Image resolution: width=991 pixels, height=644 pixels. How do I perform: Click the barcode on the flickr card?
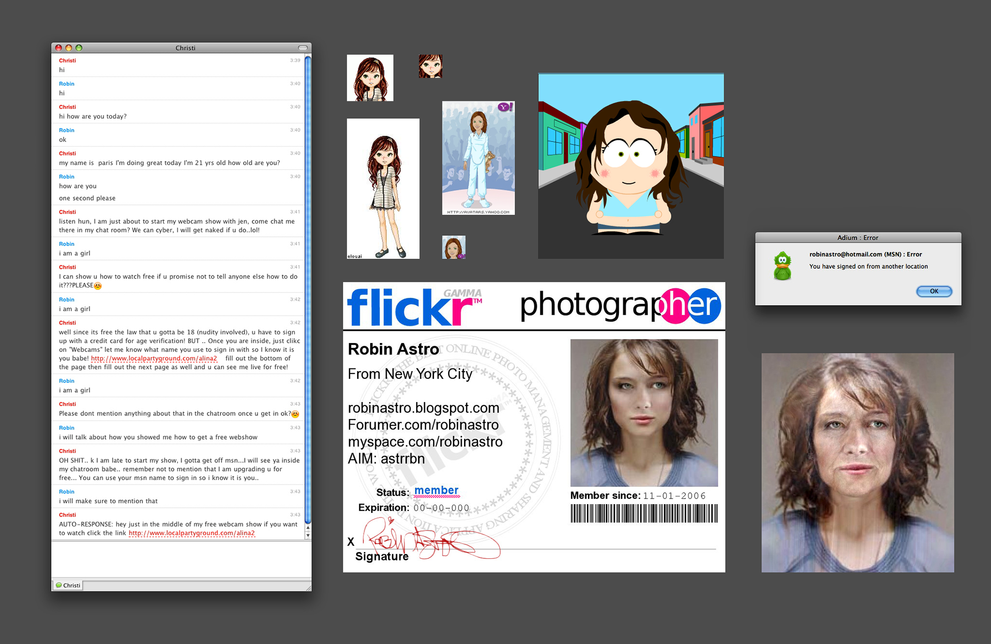tap(644, 513)
